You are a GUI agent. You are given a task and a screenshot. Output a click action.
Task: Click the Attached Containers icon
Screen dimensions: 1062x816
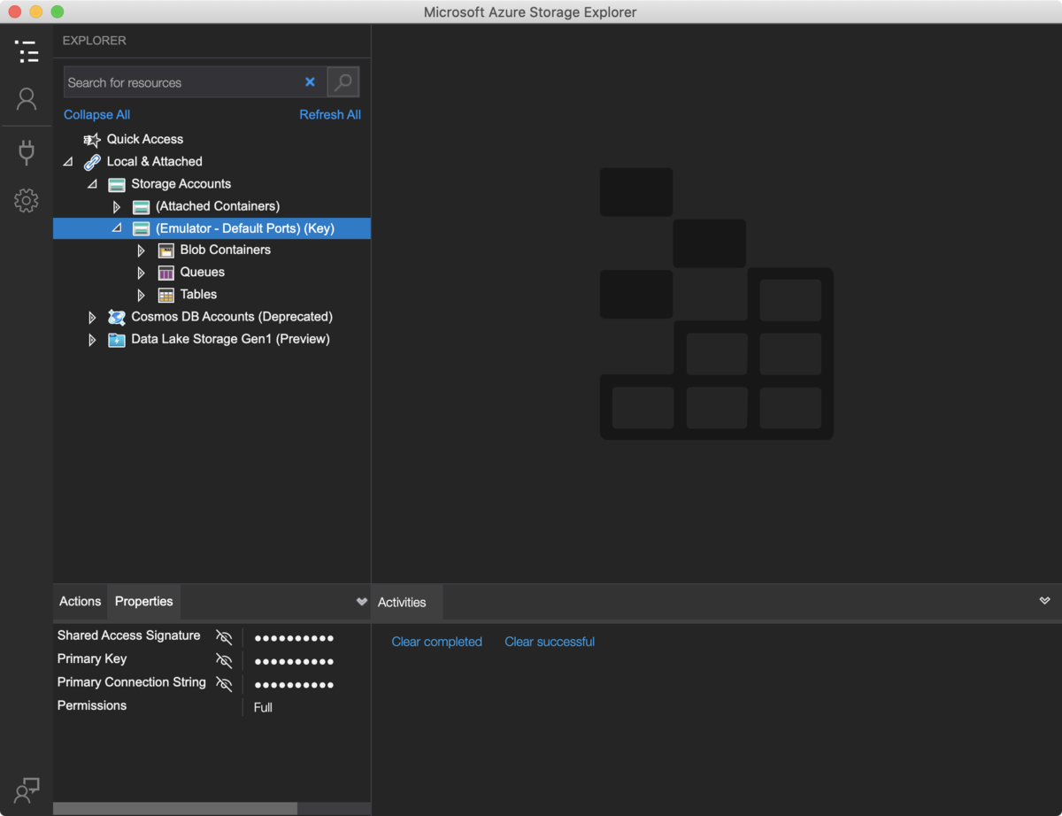[x=141, y=206]
